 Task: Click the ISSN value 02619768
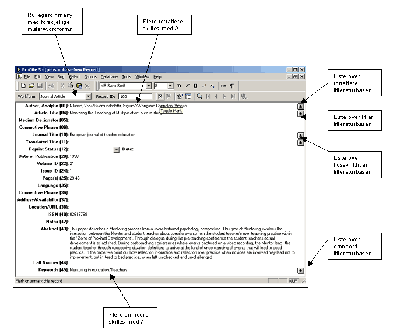[x=79, y=214]
